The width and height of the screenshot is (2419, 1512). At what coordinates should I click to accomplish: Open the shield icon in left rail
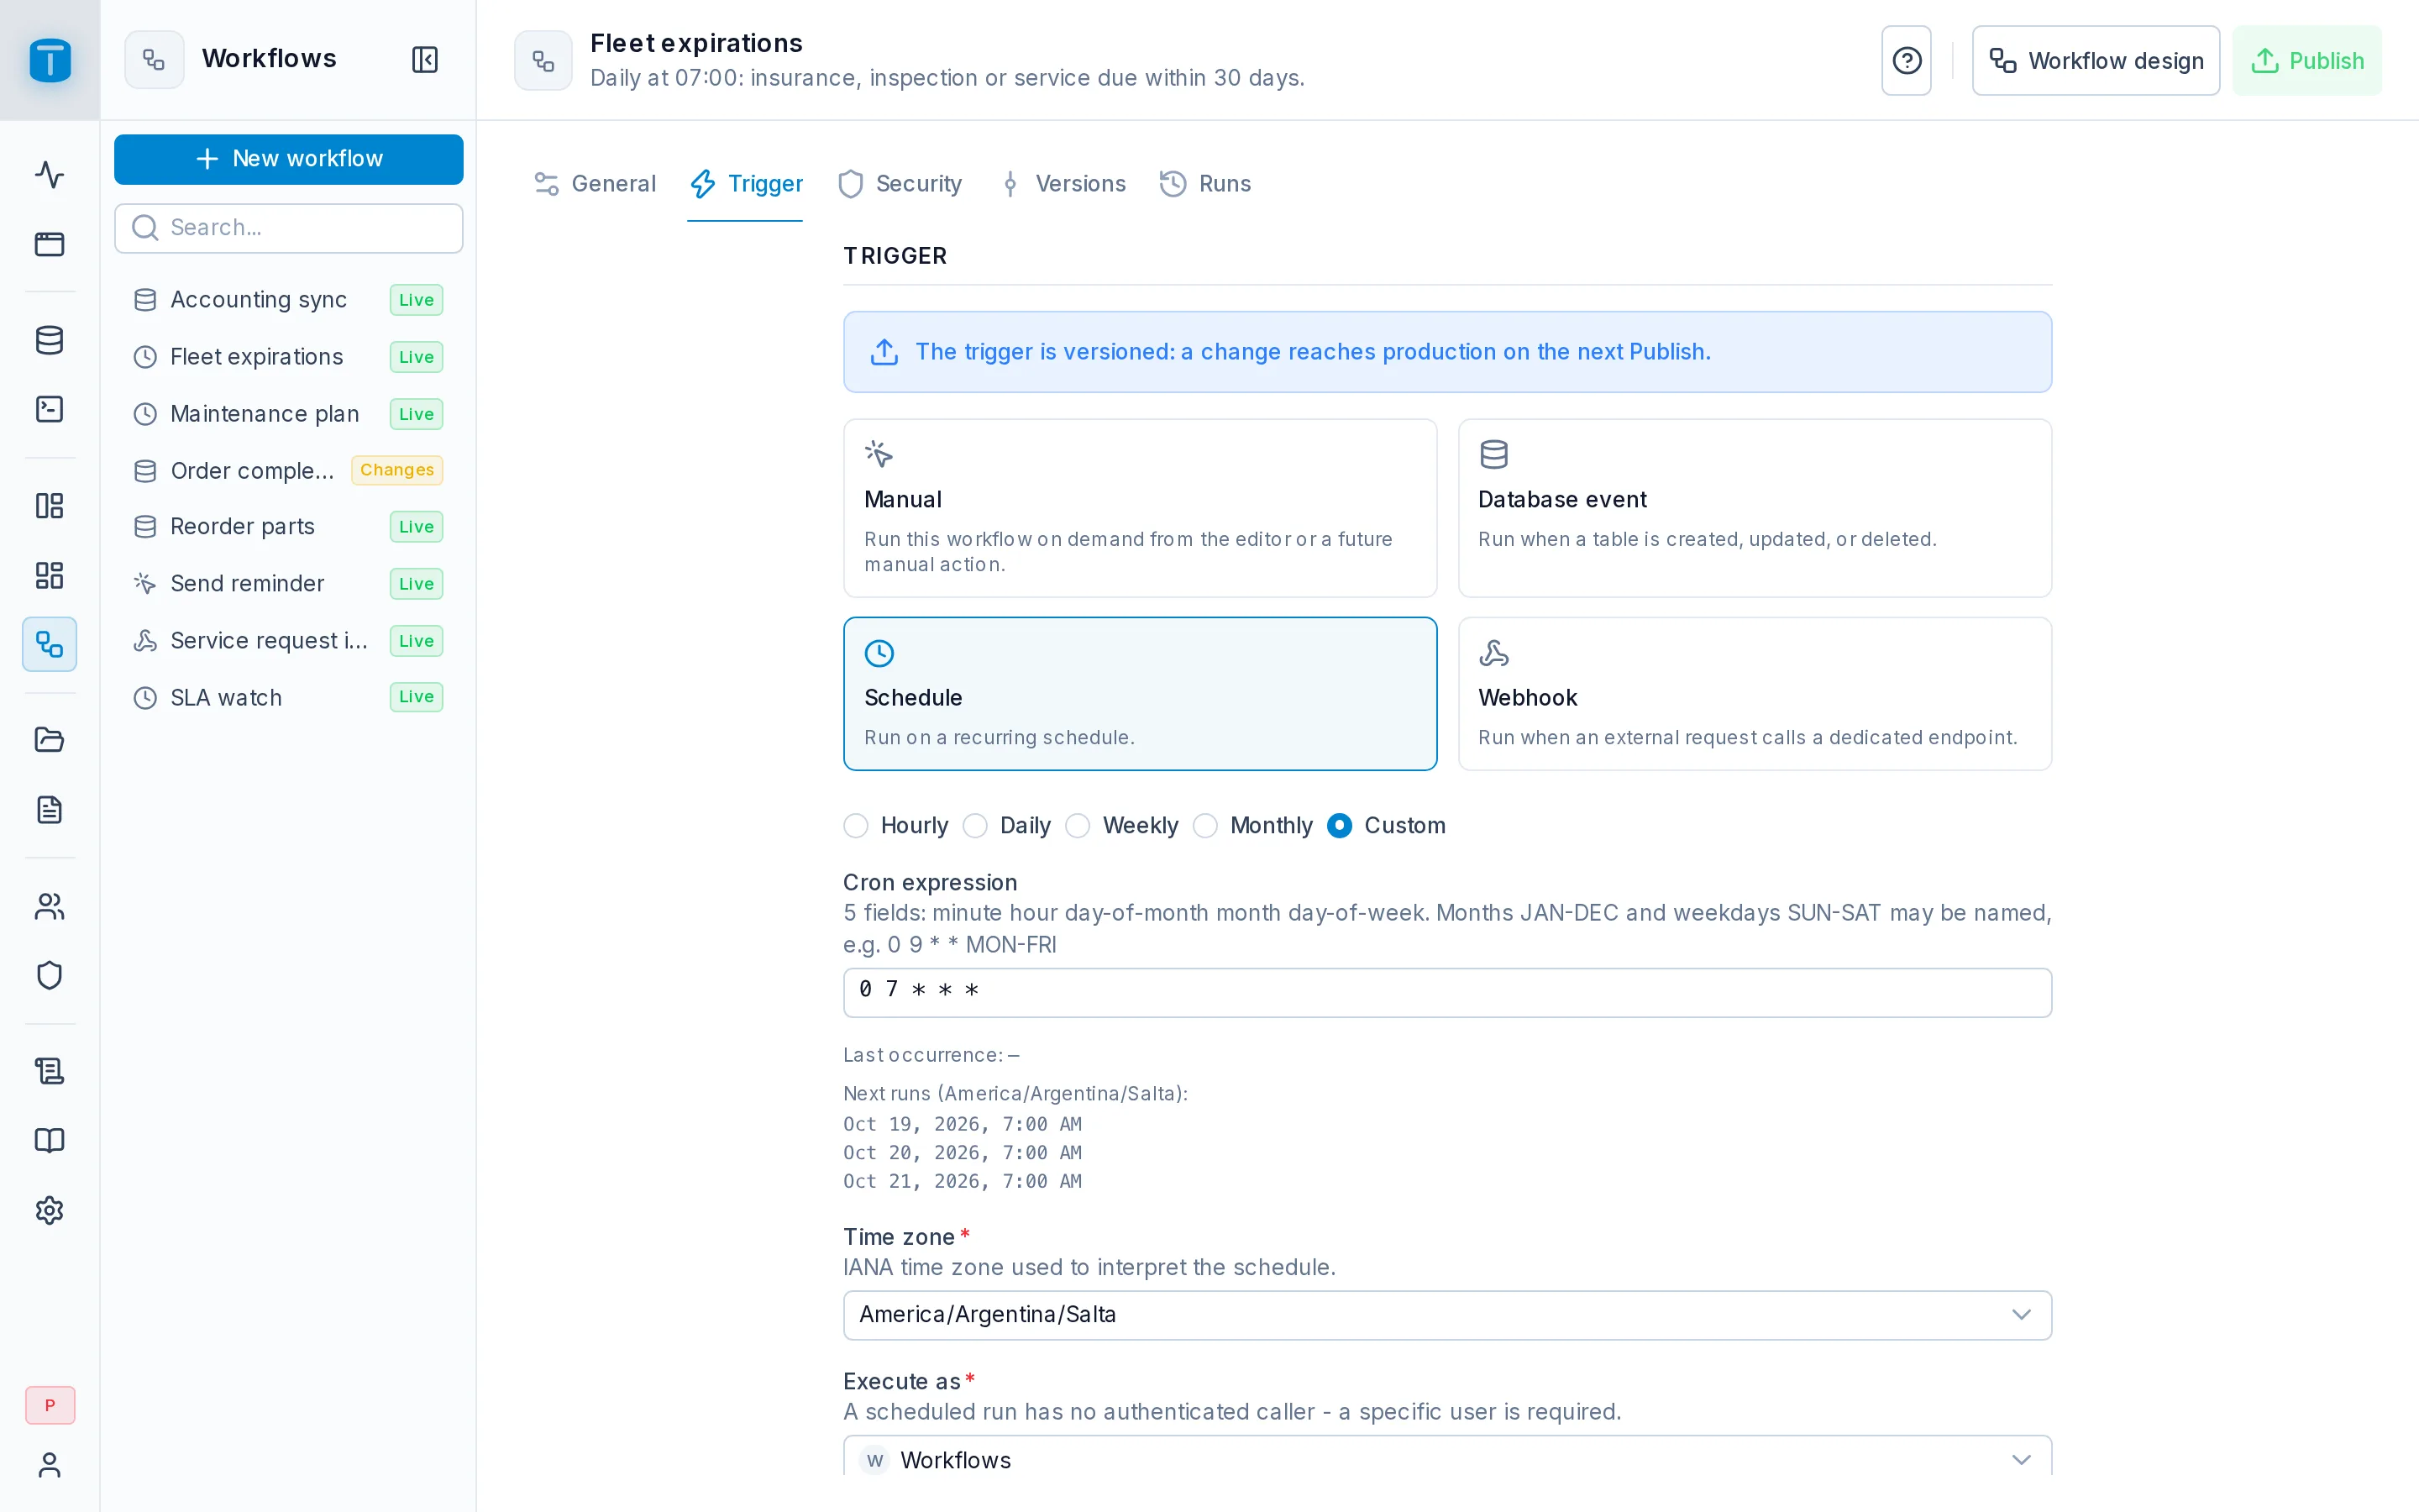[49, 975]
